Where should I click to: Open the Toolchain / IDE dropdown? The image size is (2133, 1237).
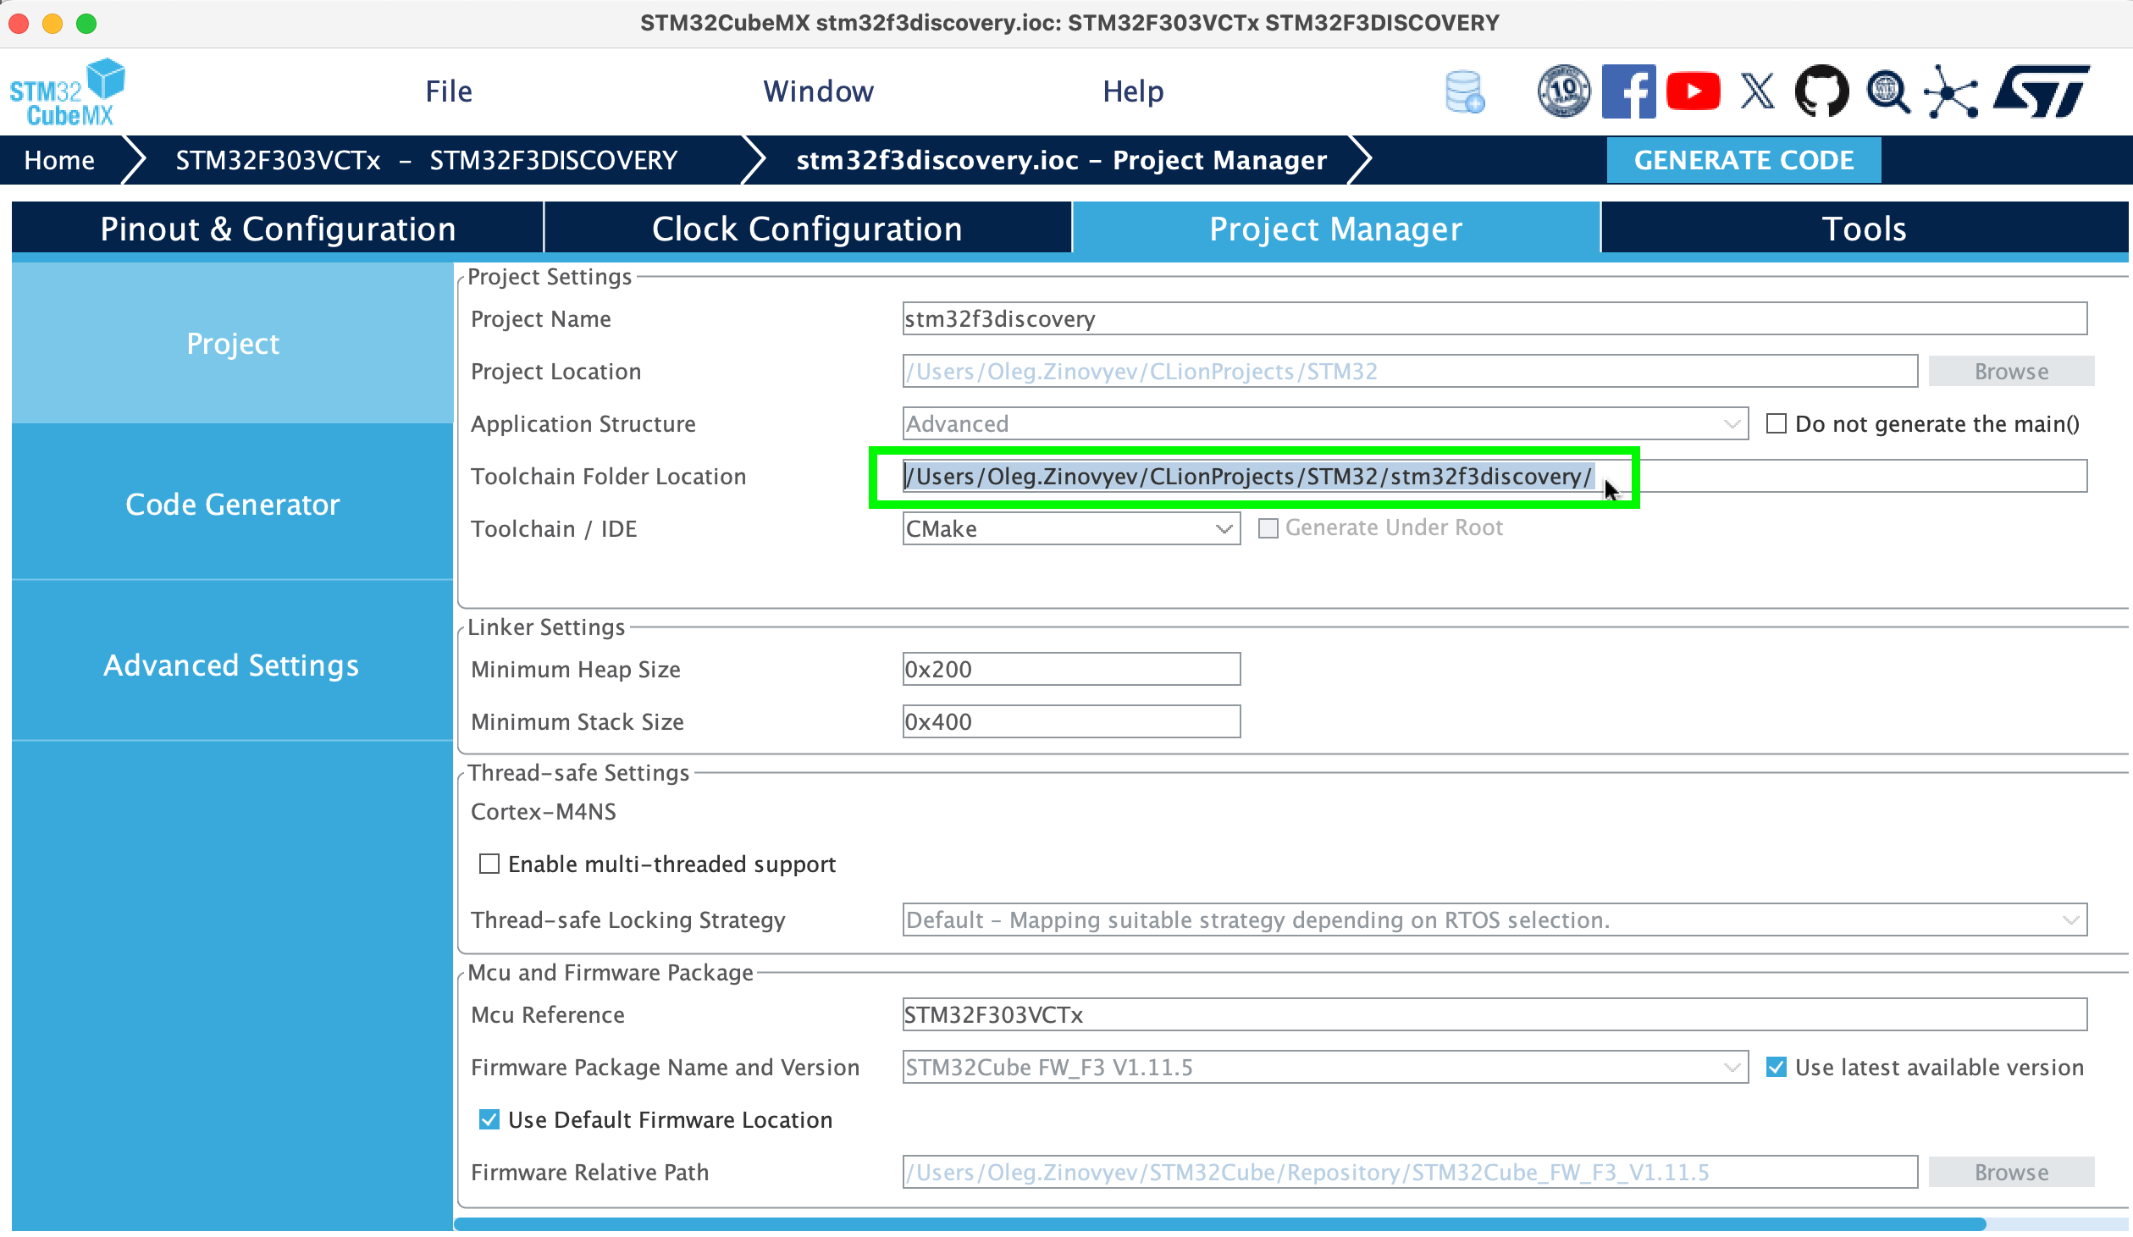click(1225, 528)
